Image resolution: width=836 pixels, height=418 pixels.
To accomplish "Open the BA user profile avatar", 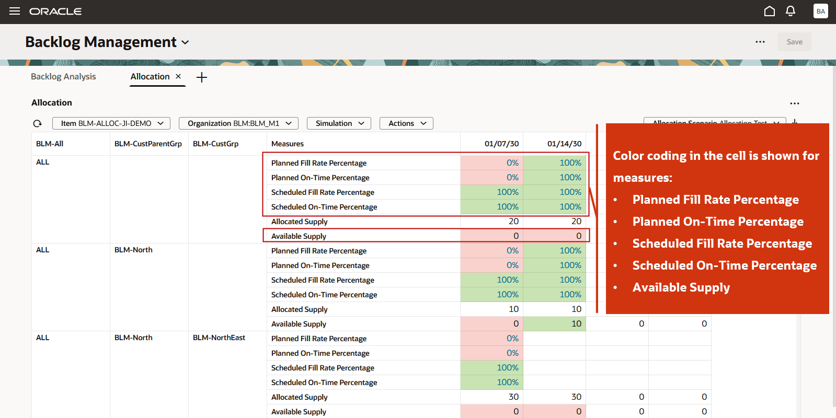I will pos(821,11).
